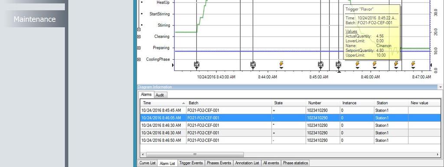Screen dimensions: 444x167
Task: Click the New value column header
Action: point(424,103)
